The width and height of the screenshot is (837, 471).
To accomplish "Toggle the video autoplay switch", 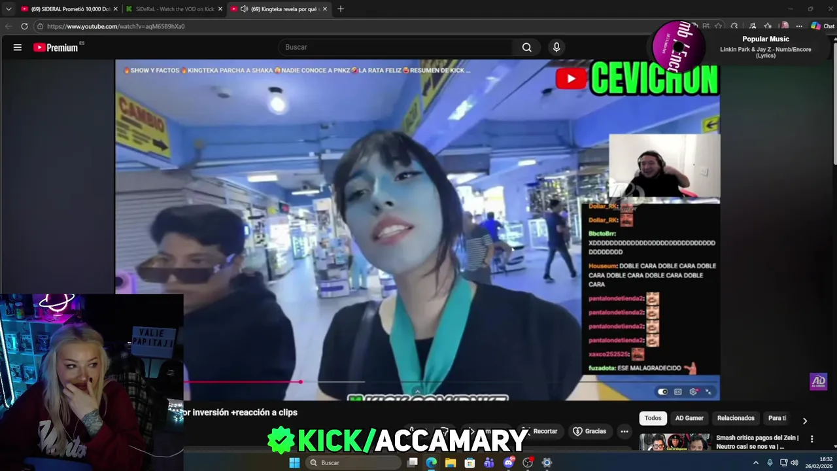I will (662, 392).
